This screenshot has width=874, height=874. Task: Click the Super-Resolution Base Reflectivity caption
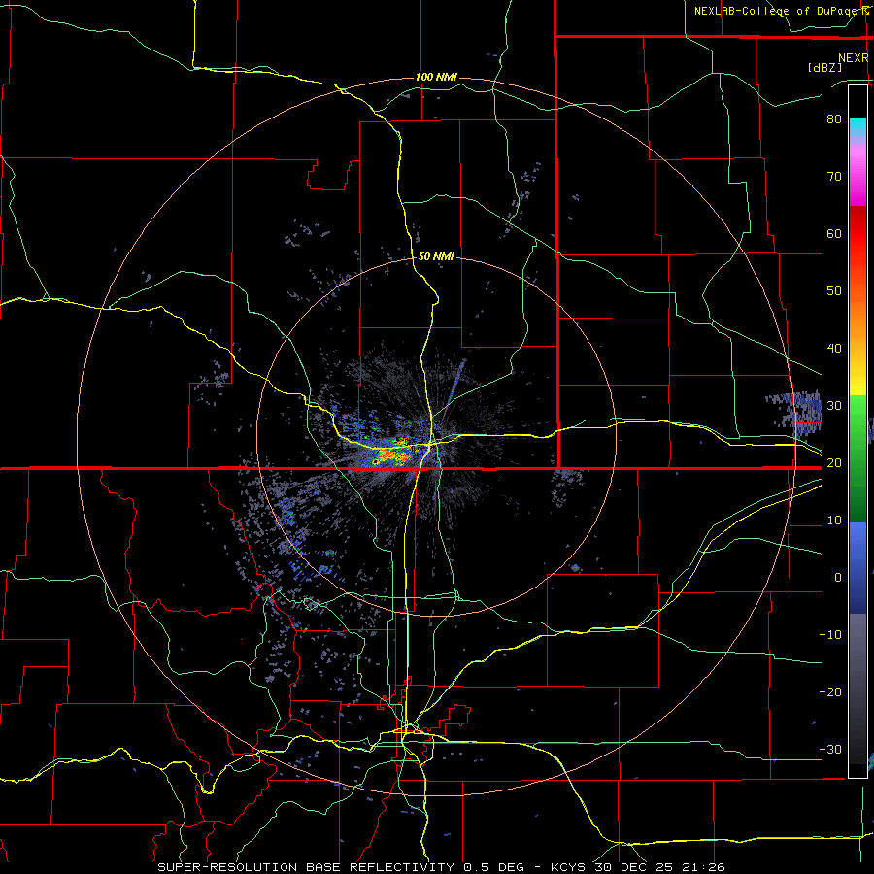point(441,867)
